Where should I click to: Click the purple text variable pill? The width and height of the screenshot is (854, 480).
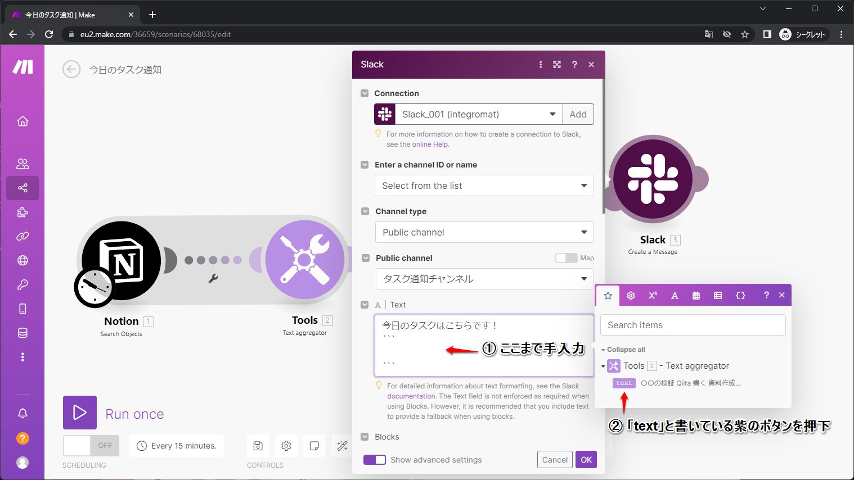(624, 383)
